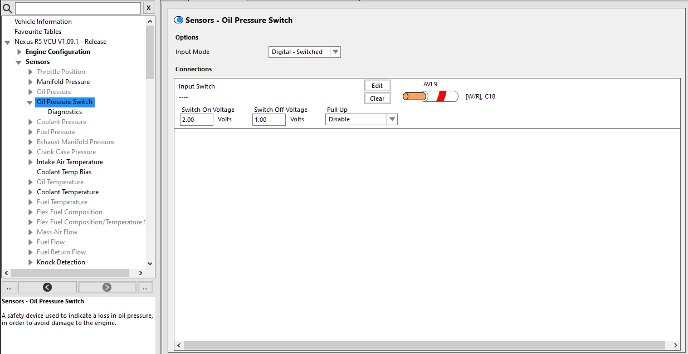Select Fuel Temperature tree item
688x354 pixels.
tap(62, 202)
